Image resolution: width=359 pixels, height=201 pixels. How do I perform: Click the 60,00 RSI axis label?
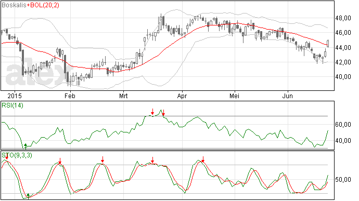tap(343, 125)
